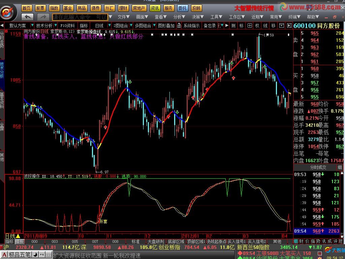Open the 买入信号1 indicator tab
Screen dimensions: 345x259
pyautogui.click(x=237, y=241)
